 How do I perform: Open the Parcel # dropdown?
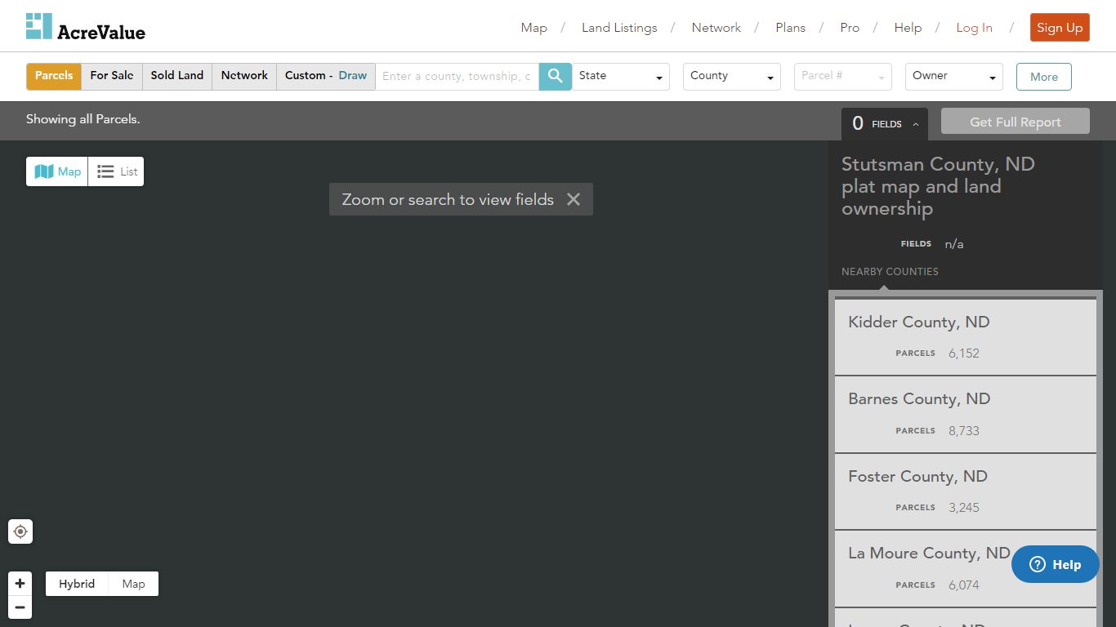843,76
